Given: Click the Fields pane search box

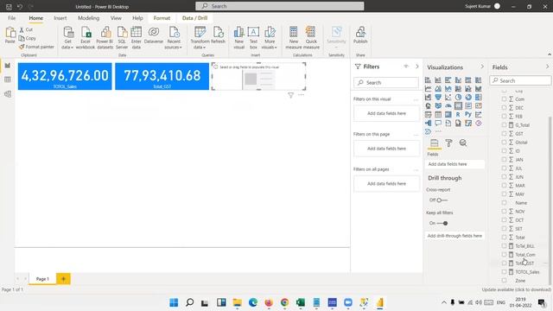Looking at the screenshot, I should pyautogui.click(x=520, y=80).
